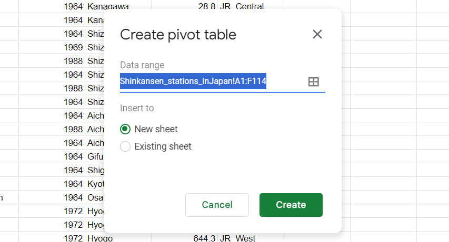This screenshot has height=242, width=449.
Task: Click the cell with year 1969
Action: click(x=73, y=47)
